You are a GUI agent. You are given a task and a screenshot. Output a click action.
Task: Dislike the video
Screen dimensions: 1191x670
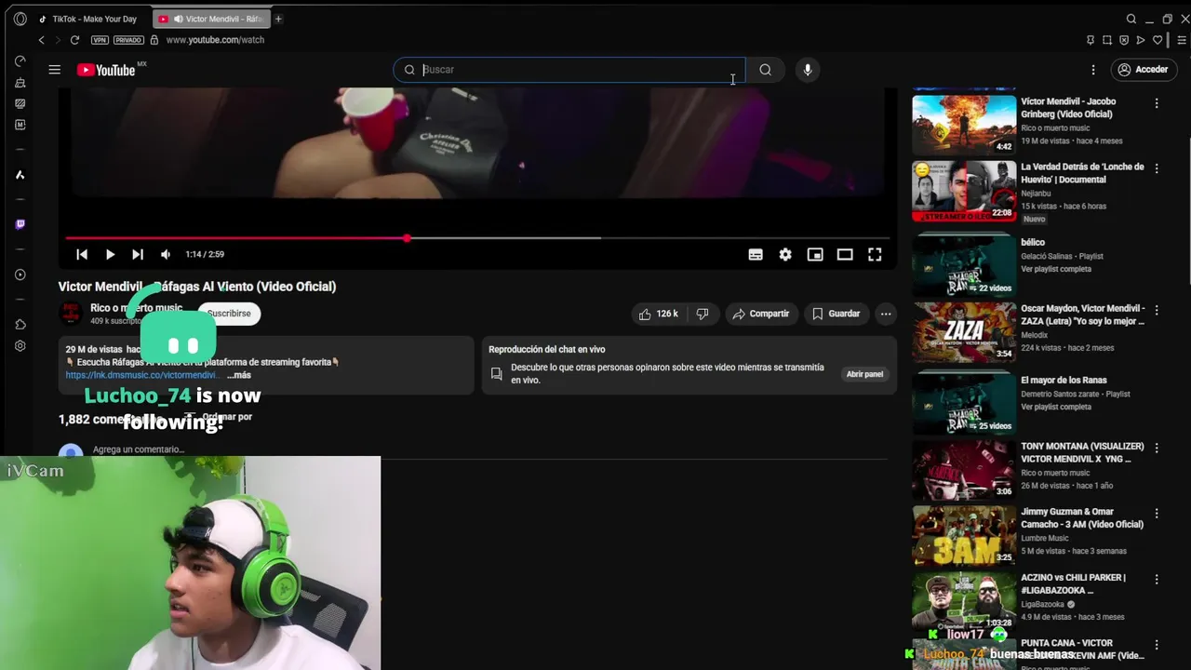703,314
